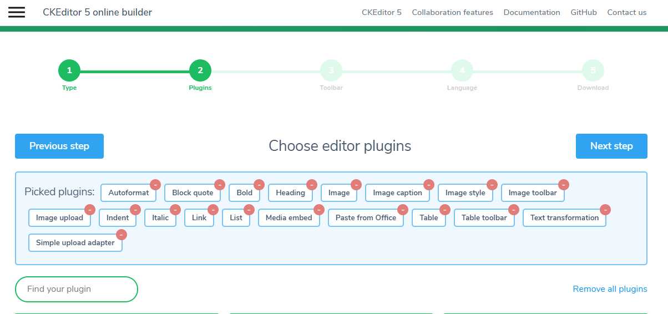668x314 pixels.
Task: Click the Media embed chip label
Action: pos(289,217)
